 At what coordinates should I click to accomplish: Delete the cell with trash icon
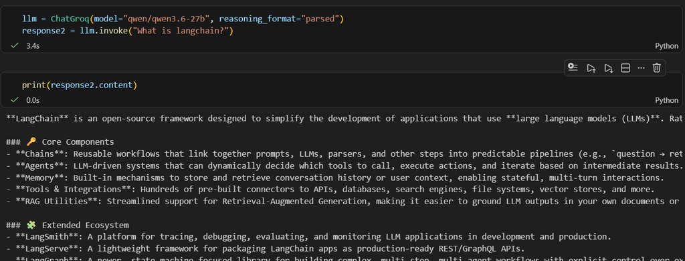click(x=657, y=68)
